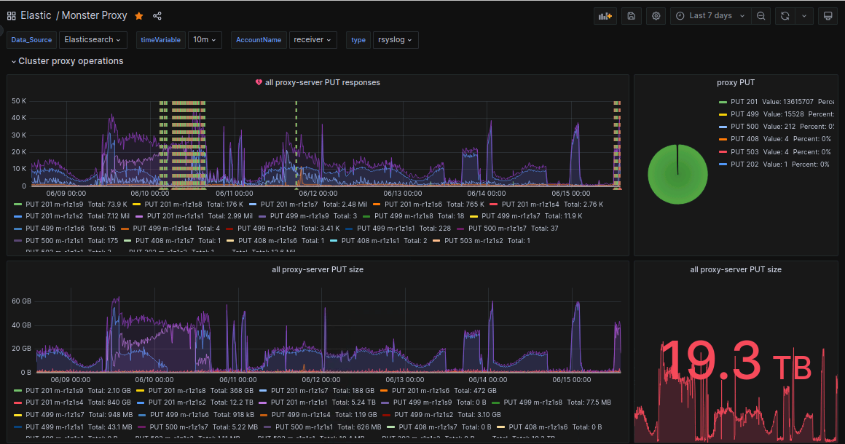Image resolution: width=845 pixels, height=444 pixels.
Task: Open the proxy PUT panel title menu
Action: coord(736,83)
